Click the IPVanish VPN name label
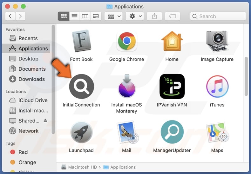251x174 pixels. coord(172,105)
